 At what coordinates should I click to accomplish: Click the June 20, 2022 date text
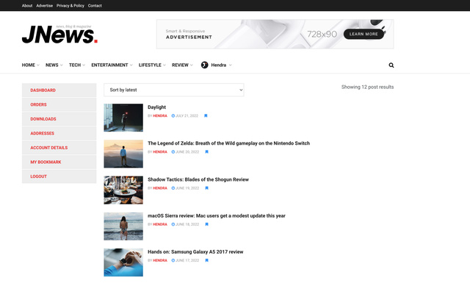(187, 152)
